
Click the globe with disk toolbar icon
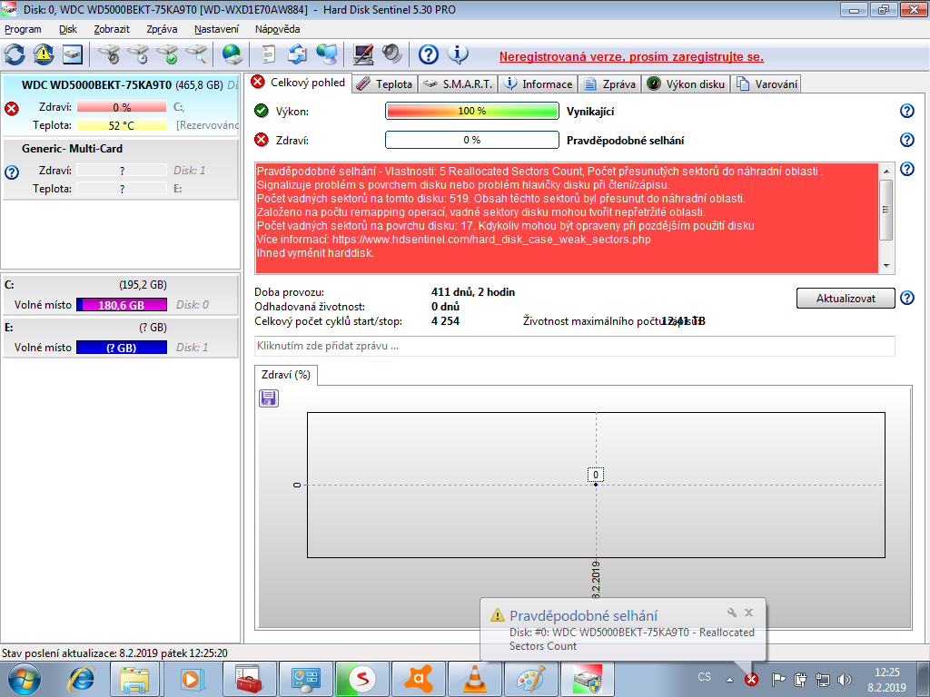[x=232, y=54]
